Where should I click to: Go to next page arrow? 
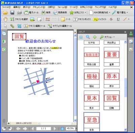tap(55, 129)
